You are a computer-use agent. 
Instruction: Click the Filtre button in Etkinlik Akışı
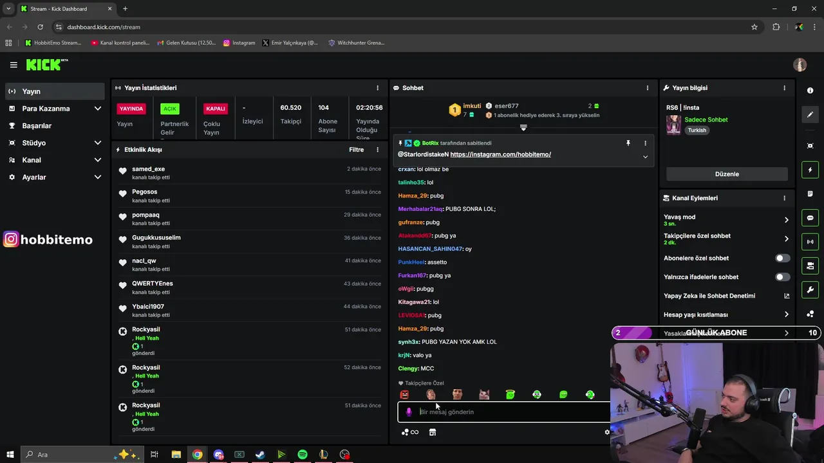(x=356, y=150)
